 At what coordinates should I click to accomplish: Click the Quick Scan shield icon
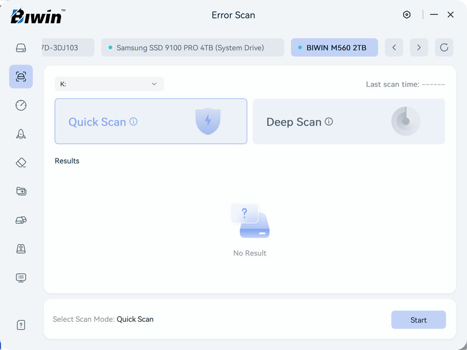[208, 121]
